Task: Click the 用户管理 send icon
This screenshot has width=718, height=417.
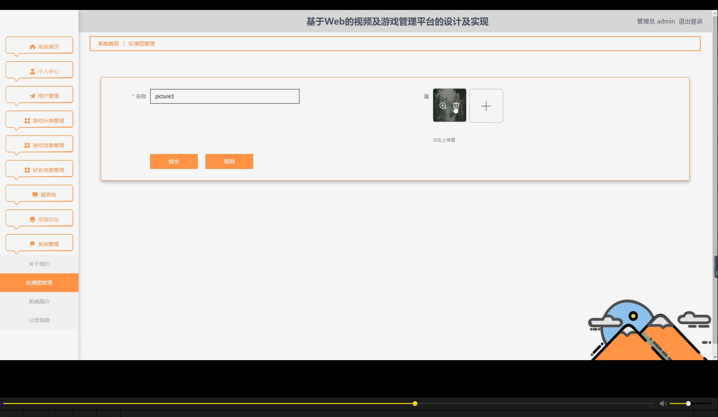Action: (x=32, y=96)
